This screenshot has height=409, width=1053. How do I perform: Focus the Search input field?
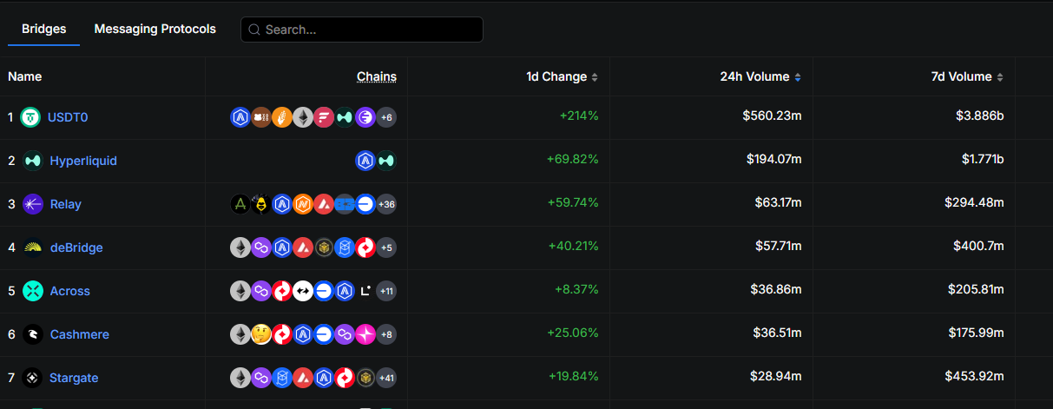369,30
